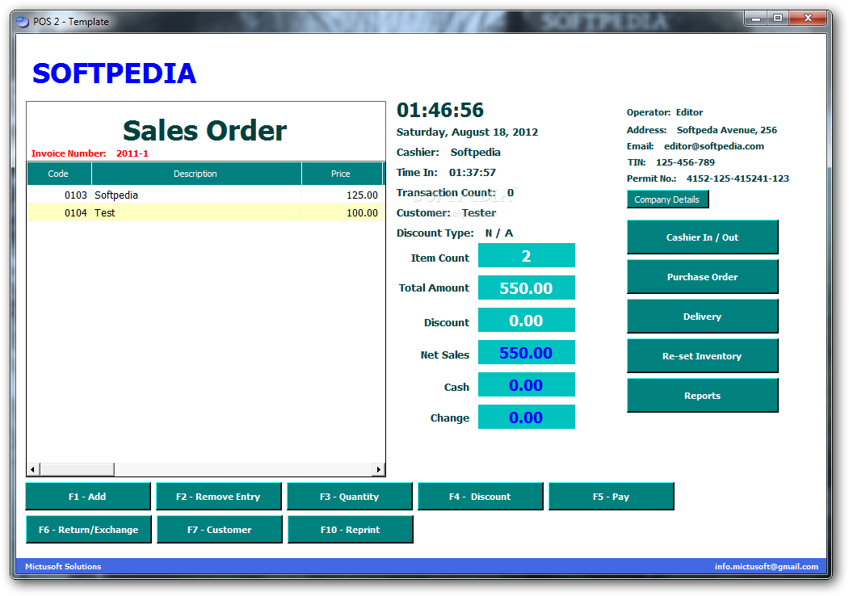Click the Change amount field
The image size is (849, 596).
coord(527,417)
